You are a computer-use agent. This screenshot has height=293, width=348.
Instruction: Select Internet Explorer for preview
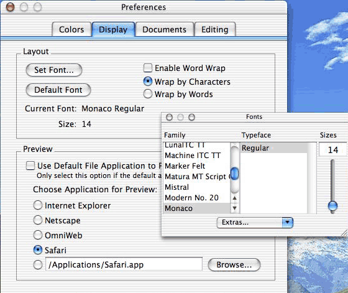tap(38, 205)
